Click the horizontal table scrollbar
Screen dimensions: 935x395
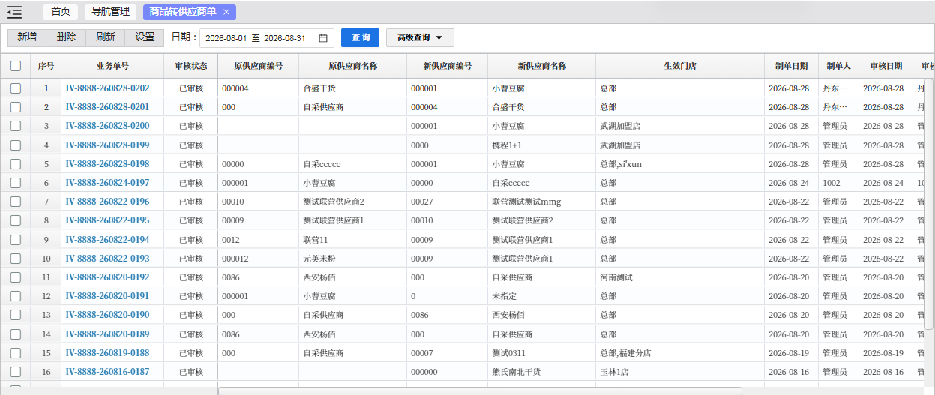click(x=480, y=391)
